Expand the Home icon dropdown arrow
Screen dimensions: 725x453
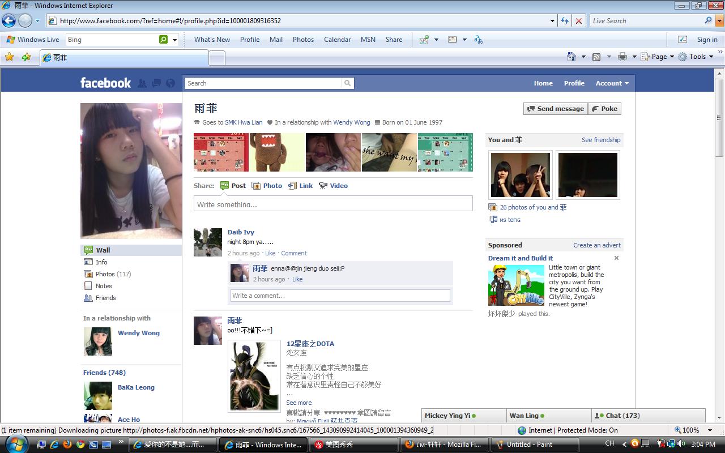583,57
